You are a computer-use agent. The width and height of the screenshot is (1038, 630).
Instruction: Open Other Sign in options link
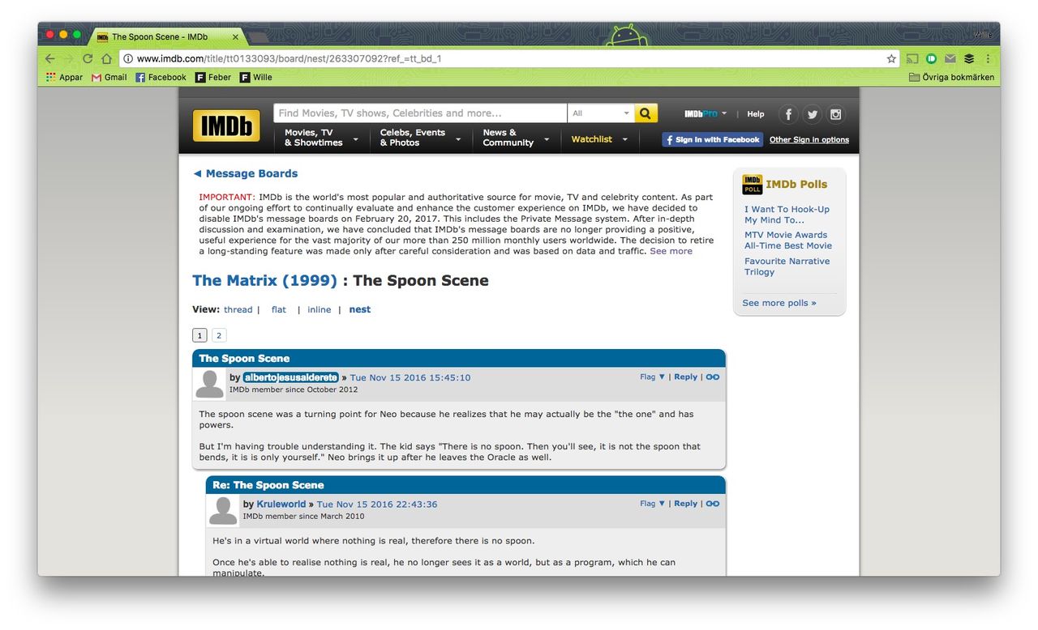click(x=809, y=139)
